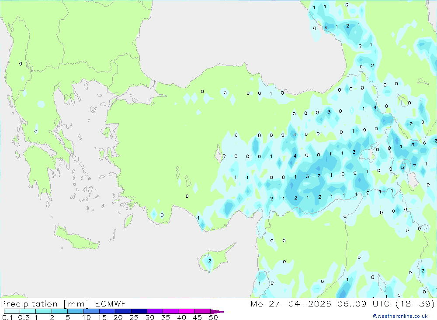Click the 0.5–1 mm legend color swatch

(x=28, y=311)
